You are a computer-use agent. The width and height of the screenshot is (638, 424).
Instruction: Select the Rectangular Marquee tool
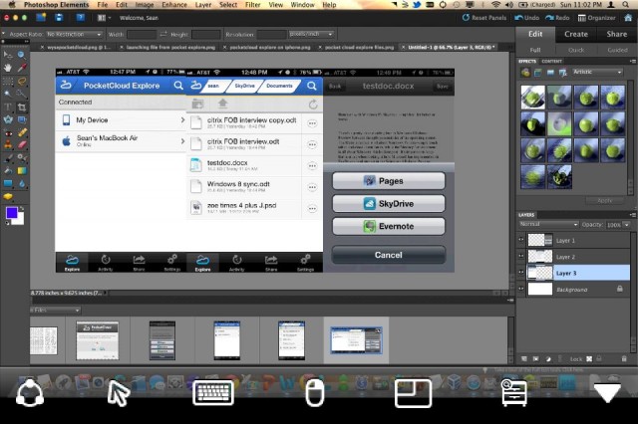(x=8, y=82)
